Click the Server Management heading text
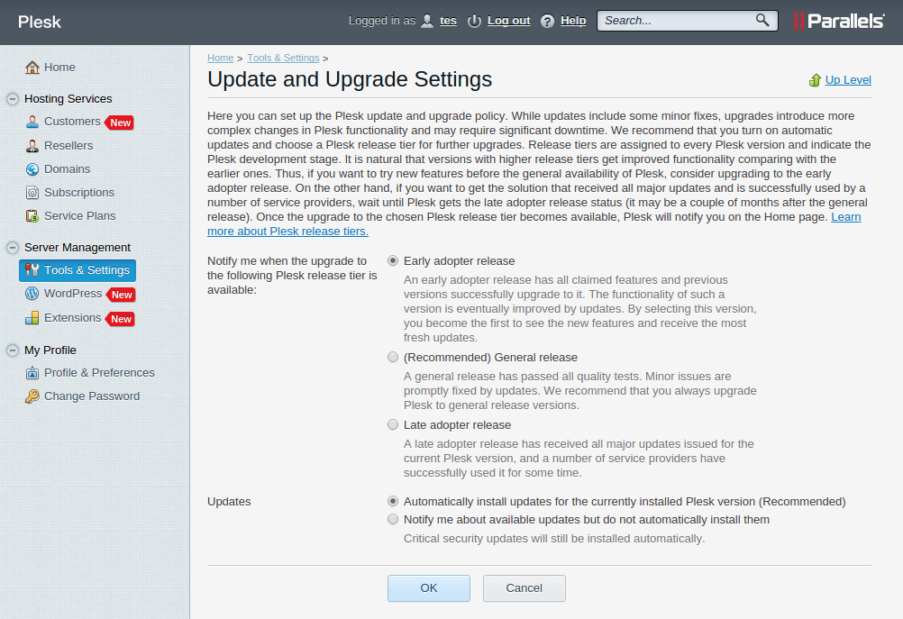 point(78,248)
